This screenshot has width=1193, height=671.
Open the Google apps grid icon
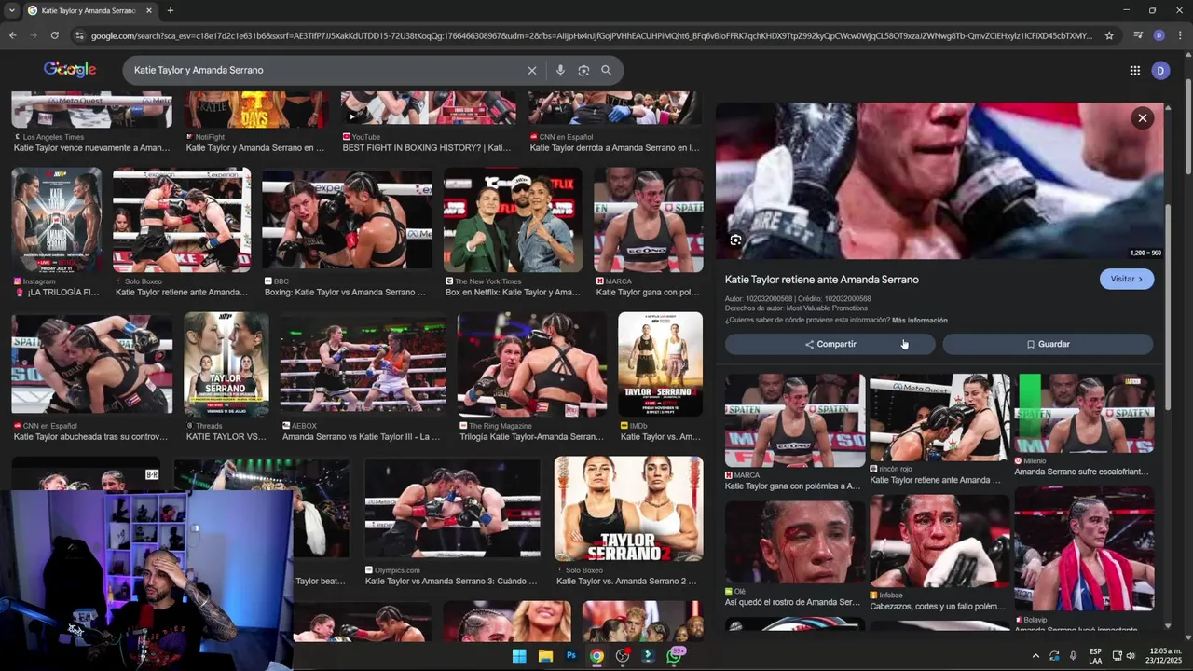coord(1134,70)
